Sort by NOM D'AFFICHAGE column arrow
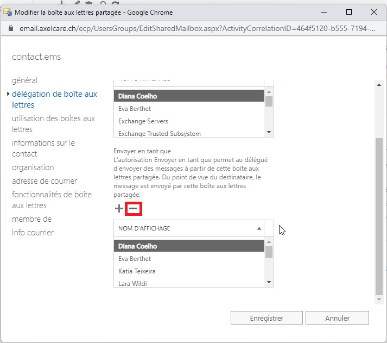 [x=258, y=228]
